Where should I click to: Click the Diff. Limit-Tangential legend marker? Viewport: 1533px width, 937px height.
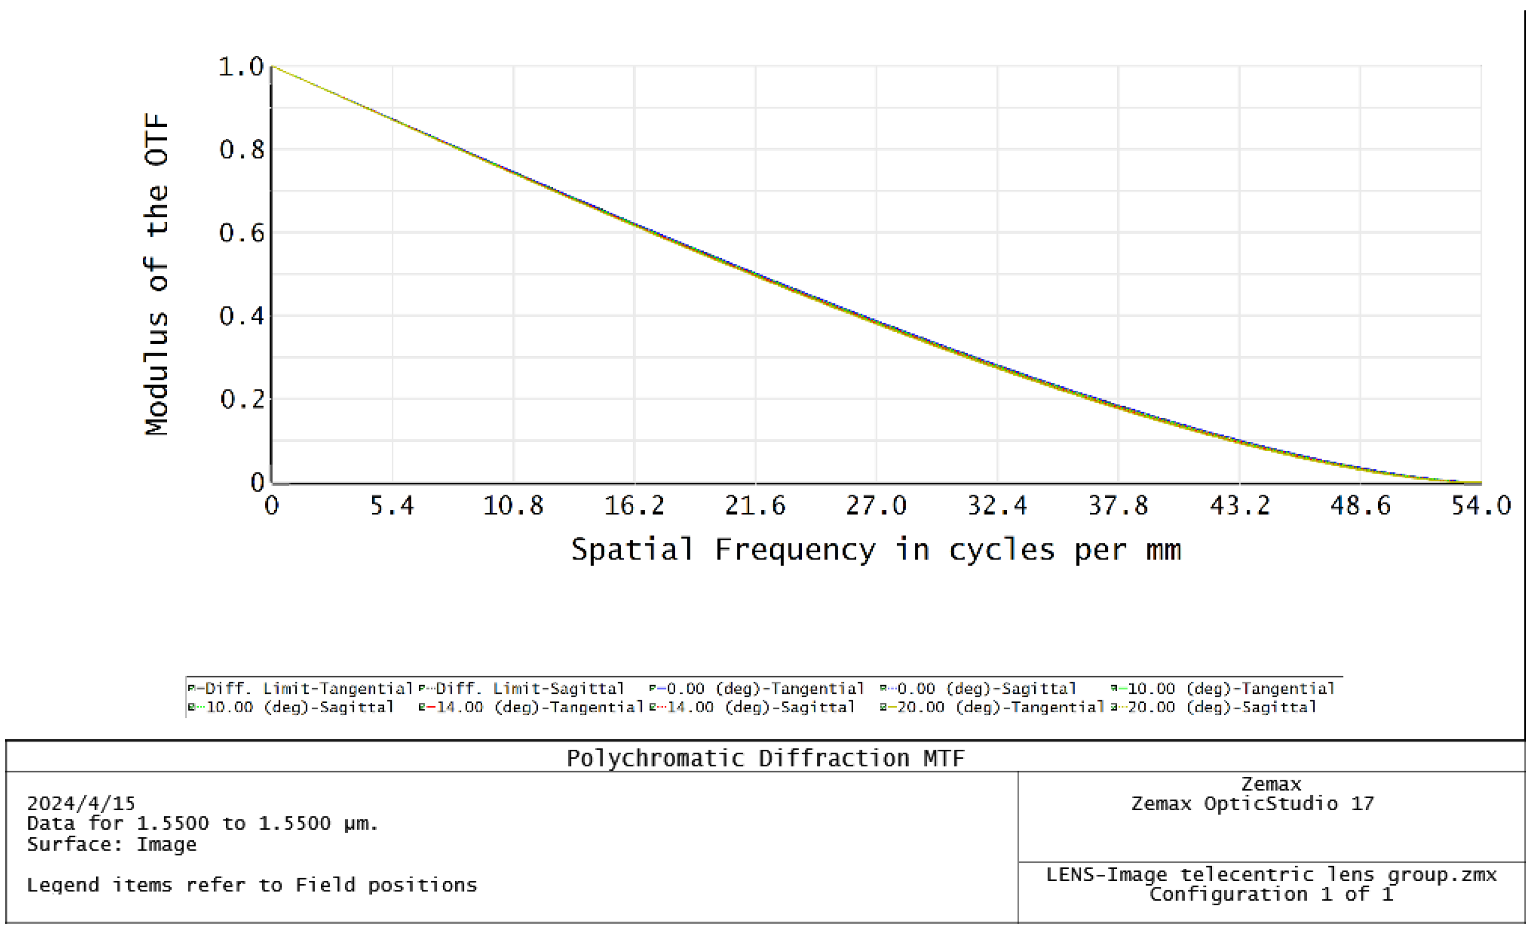click(x=192, y=689)
